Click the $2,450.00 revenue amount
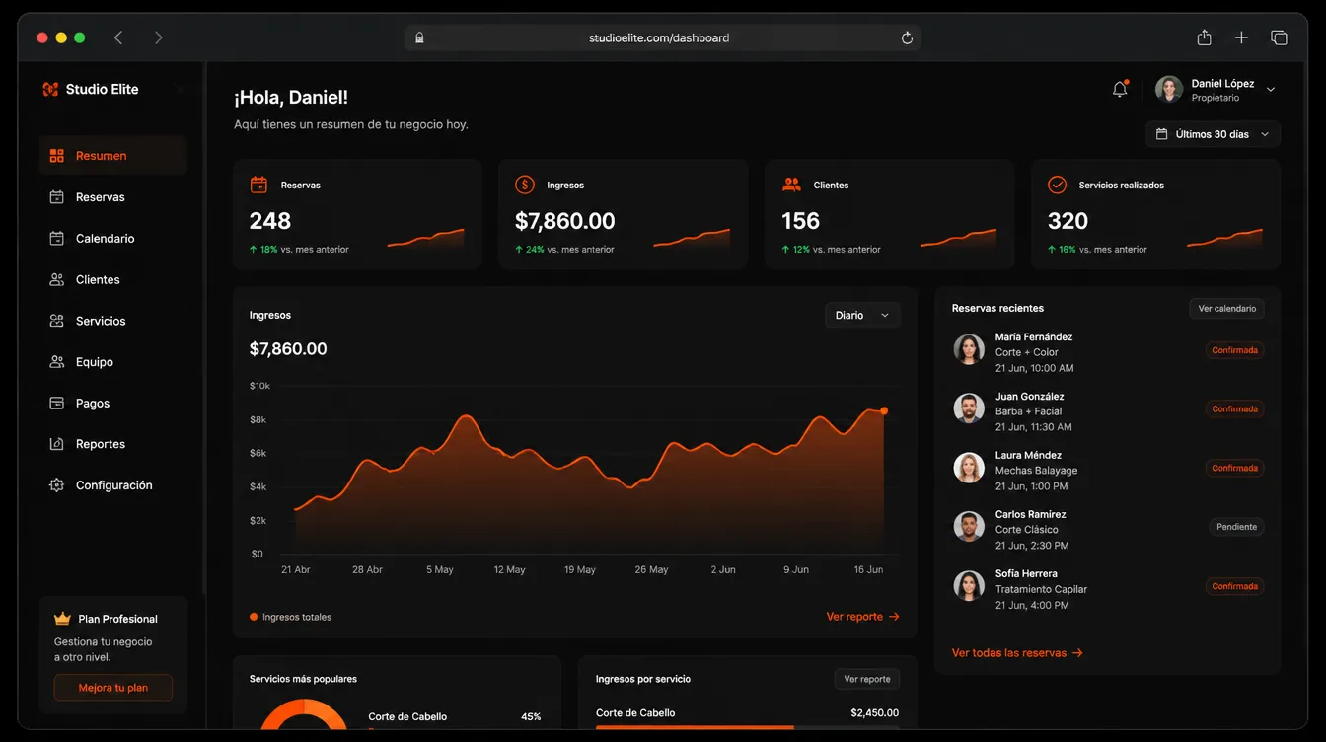The image size is (1326, 742). tap(874, 712)
